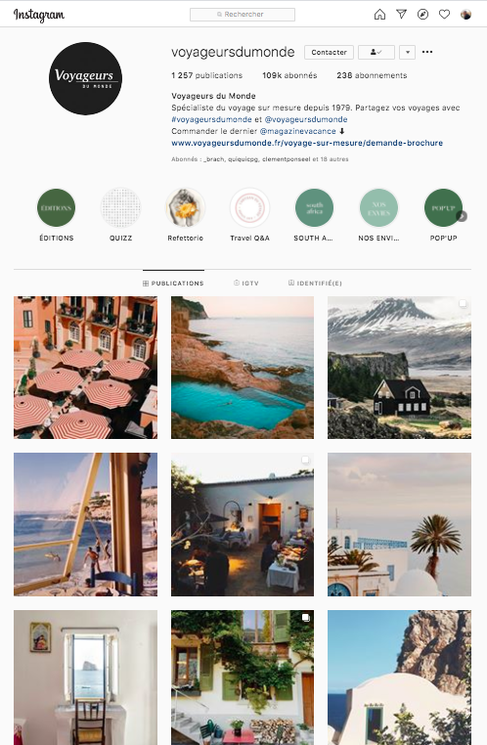Open direct messages paper plane icon
Viewport: 487px width, 745px height.
402,15
